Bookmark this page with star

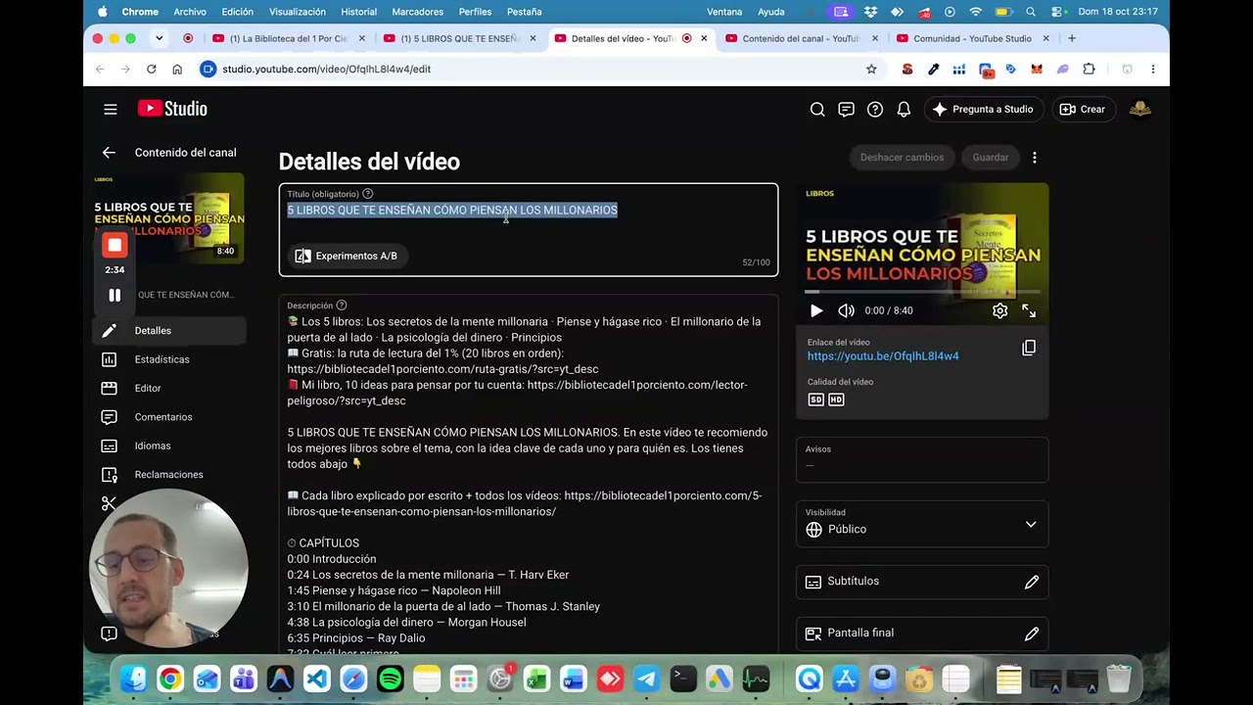pos(871,70)
